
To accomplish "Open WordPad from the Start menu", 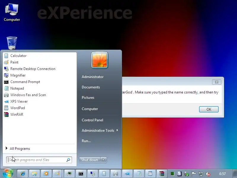I will 40,108.
